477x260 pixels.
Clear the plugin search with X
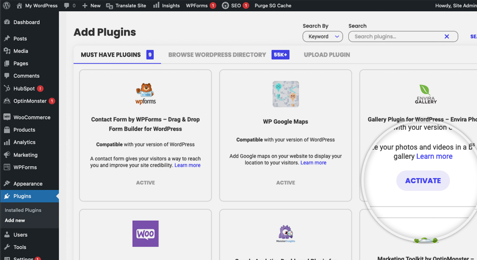click(x=446, y=36)
